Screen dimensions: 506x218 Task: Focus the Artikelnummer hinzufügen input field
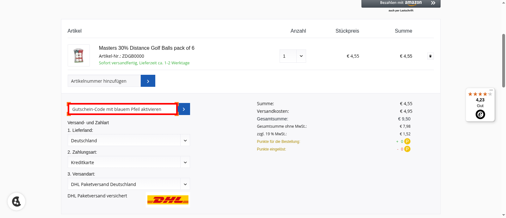coord(104,81)
